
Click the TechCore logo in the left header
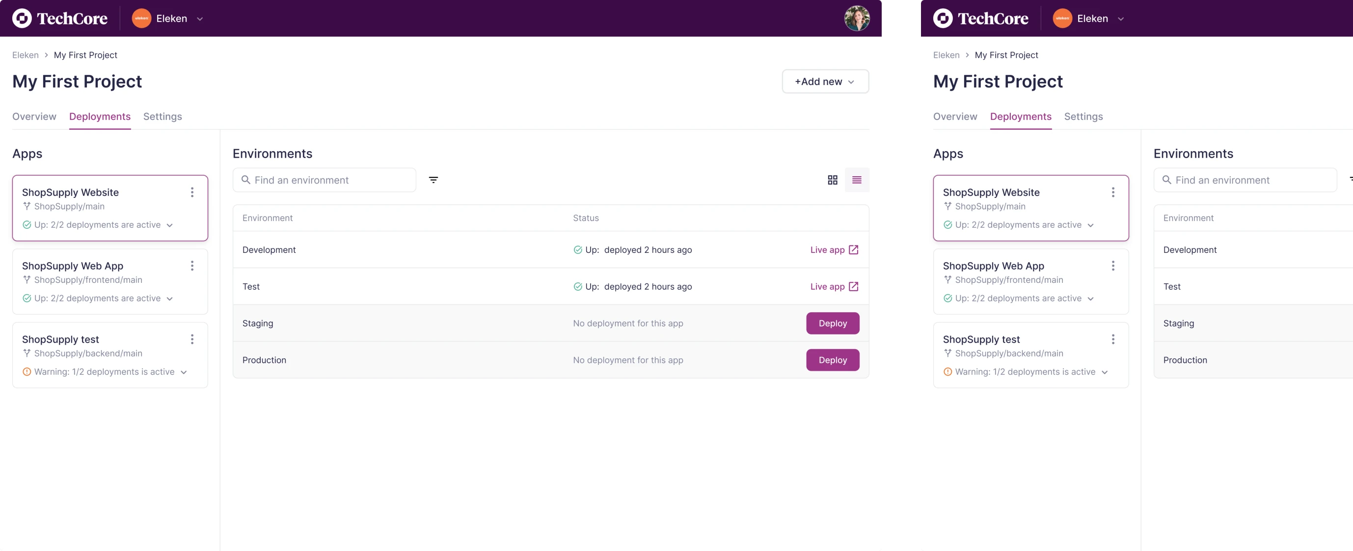pos(60,18)
